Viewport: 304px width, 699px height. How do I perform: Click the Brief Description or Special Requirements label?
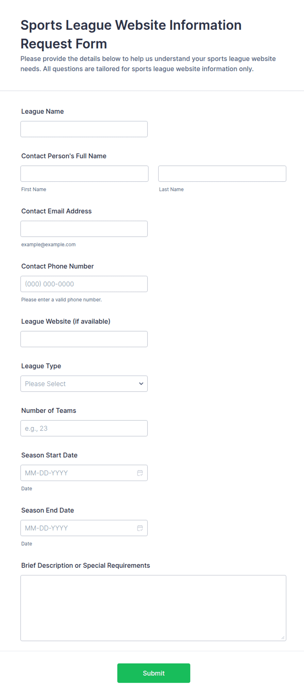coord(86,566)
